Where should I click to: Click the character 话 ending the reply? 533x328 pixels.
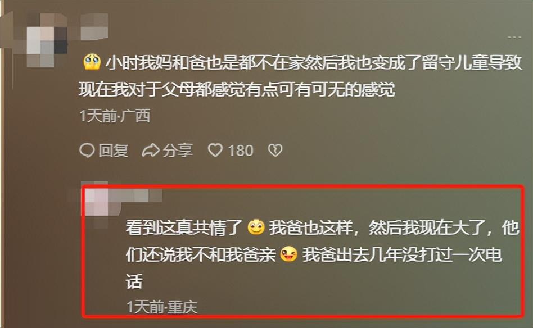tap(134, 281)
